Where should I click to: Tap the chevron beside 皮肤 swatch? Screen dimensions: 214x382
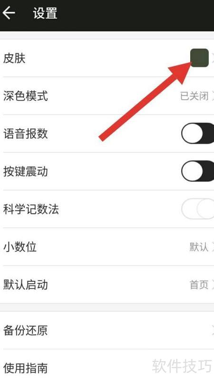pyautogui.click(x=213, y=58)
